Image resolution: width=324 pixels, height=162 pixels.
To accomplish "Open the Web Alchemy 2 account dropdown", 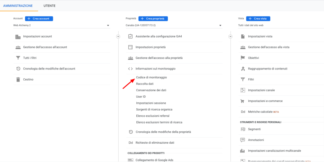I will point(62,26).
